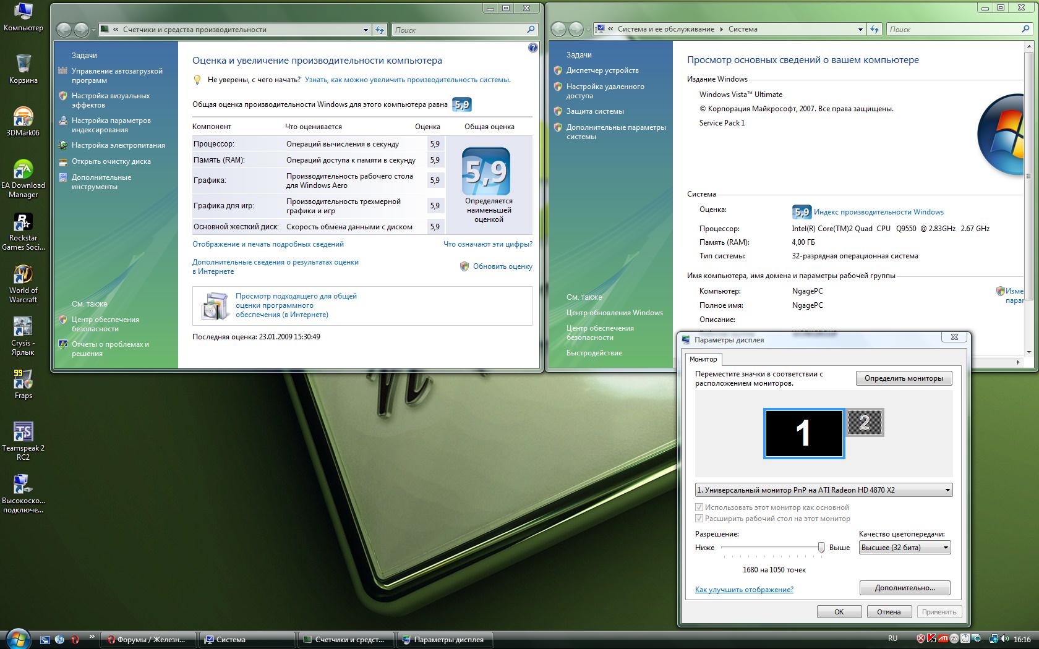Click the Windows Start orb
The height and width of the screenshot is (649, 1039).
coord(17,638)
